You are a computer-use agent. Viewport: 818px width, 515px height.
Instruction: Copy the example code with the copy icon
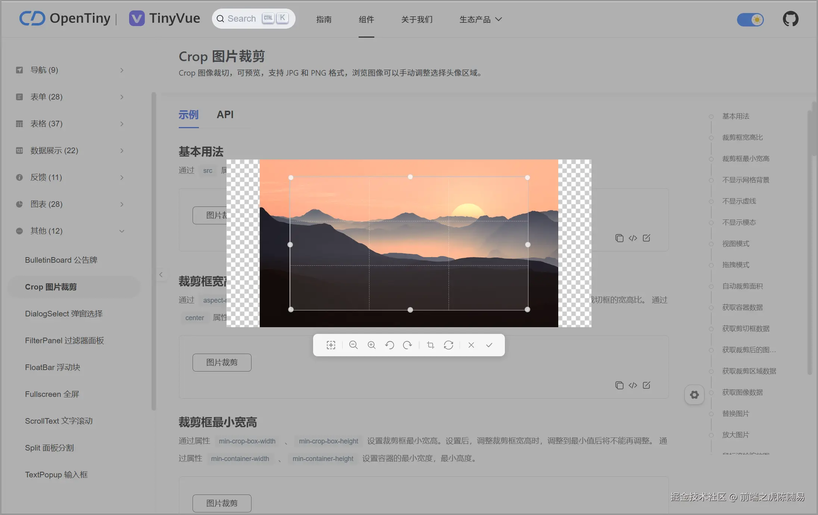point(619,238)
